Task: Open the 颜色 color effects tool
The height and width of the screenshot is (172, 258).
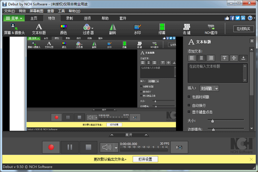Action: (x=64, y=29)
